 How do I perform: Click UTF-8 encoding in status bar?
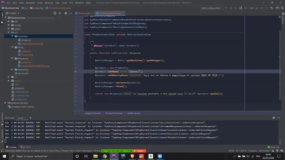click(243, 151)
